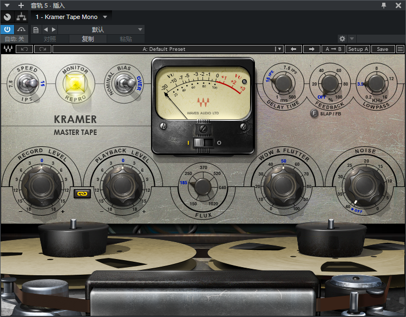Click the FEEDBACK knob
This screenshot has height=317, width=406.
point(330,83)
